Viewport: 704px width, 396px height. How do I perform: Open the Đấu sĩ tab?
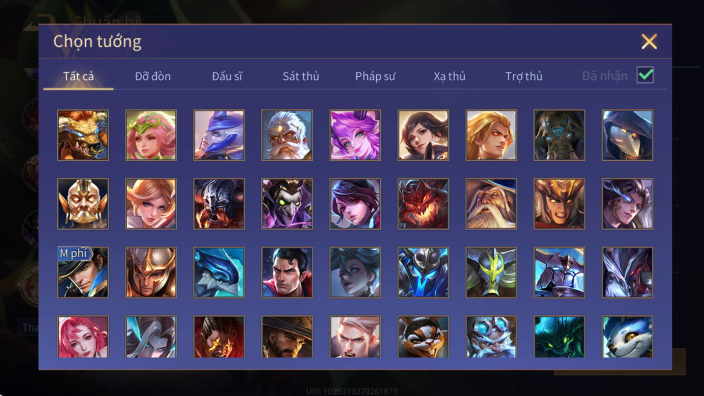[x=227, y=76]
